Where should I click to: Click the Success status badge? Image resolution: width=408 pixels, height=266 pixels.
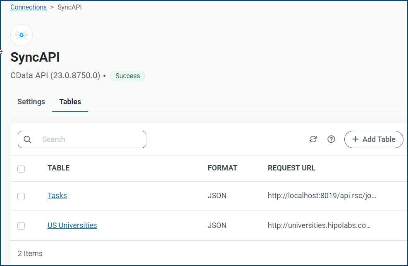(128, 76)
